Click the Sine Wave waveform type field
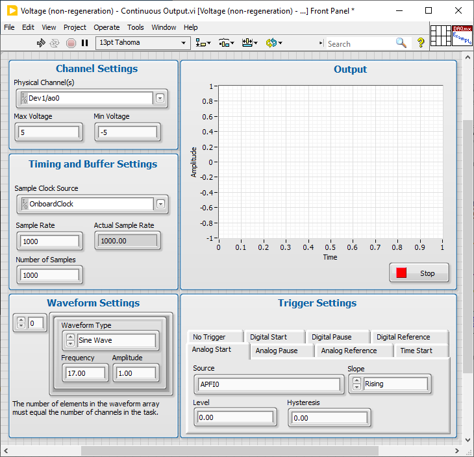Screen dimensions: 474x457 pos(116,340)
